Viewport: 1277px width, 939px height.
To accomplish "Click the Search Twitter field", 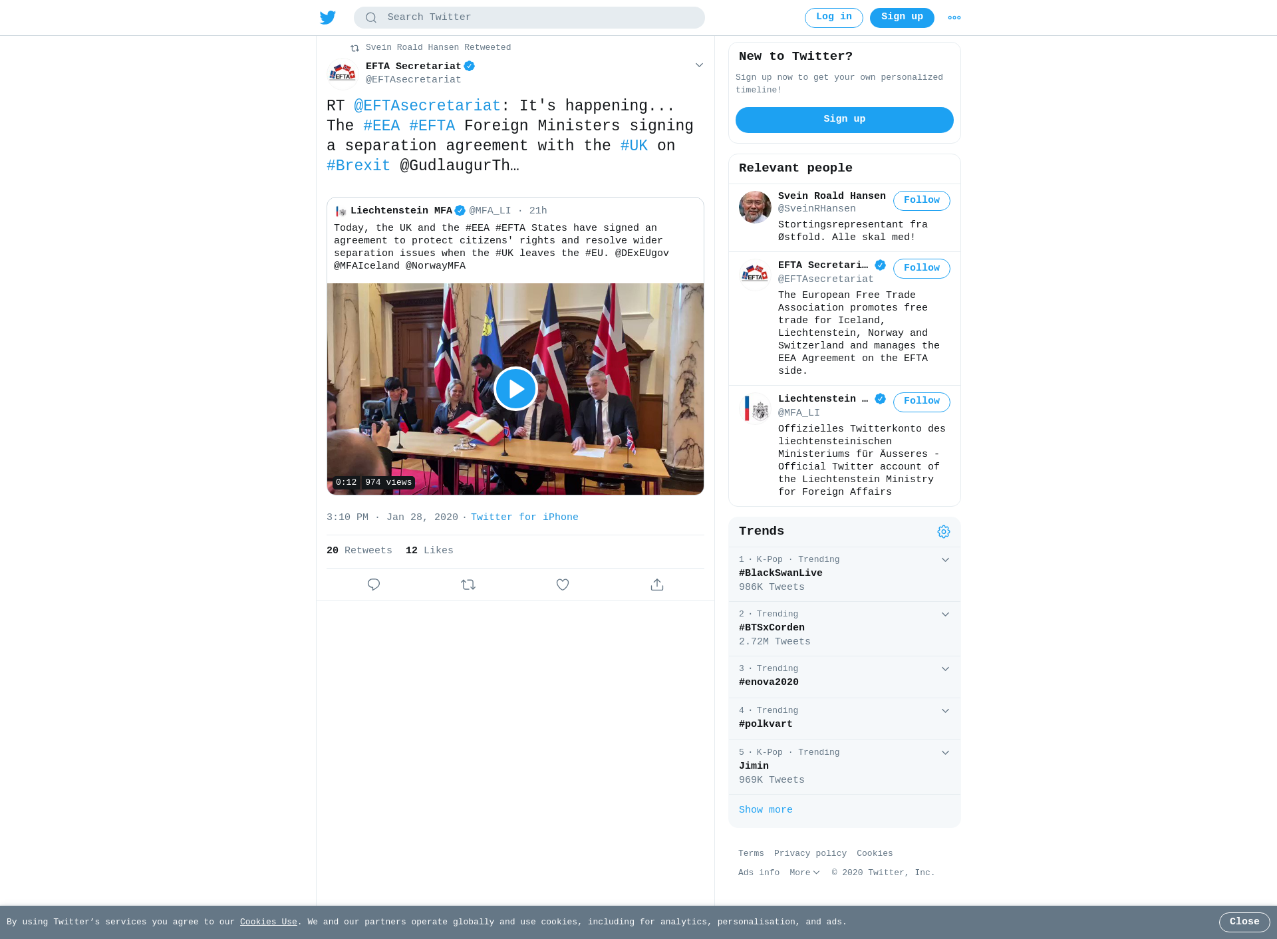I will [x=529, y=18].
